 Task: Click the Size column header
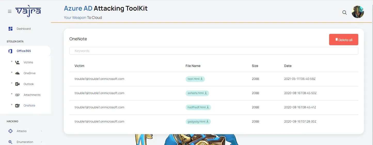(255, 66)
